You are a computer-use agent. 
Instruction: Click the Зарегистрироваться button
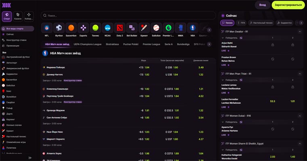point(288,5)
